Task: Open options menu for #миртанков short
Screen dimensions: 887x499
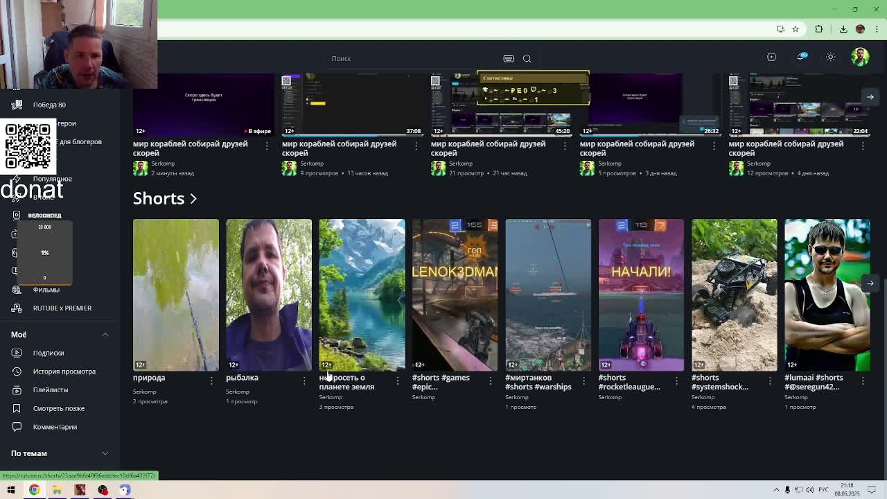Action: click(x=583, y=380)
